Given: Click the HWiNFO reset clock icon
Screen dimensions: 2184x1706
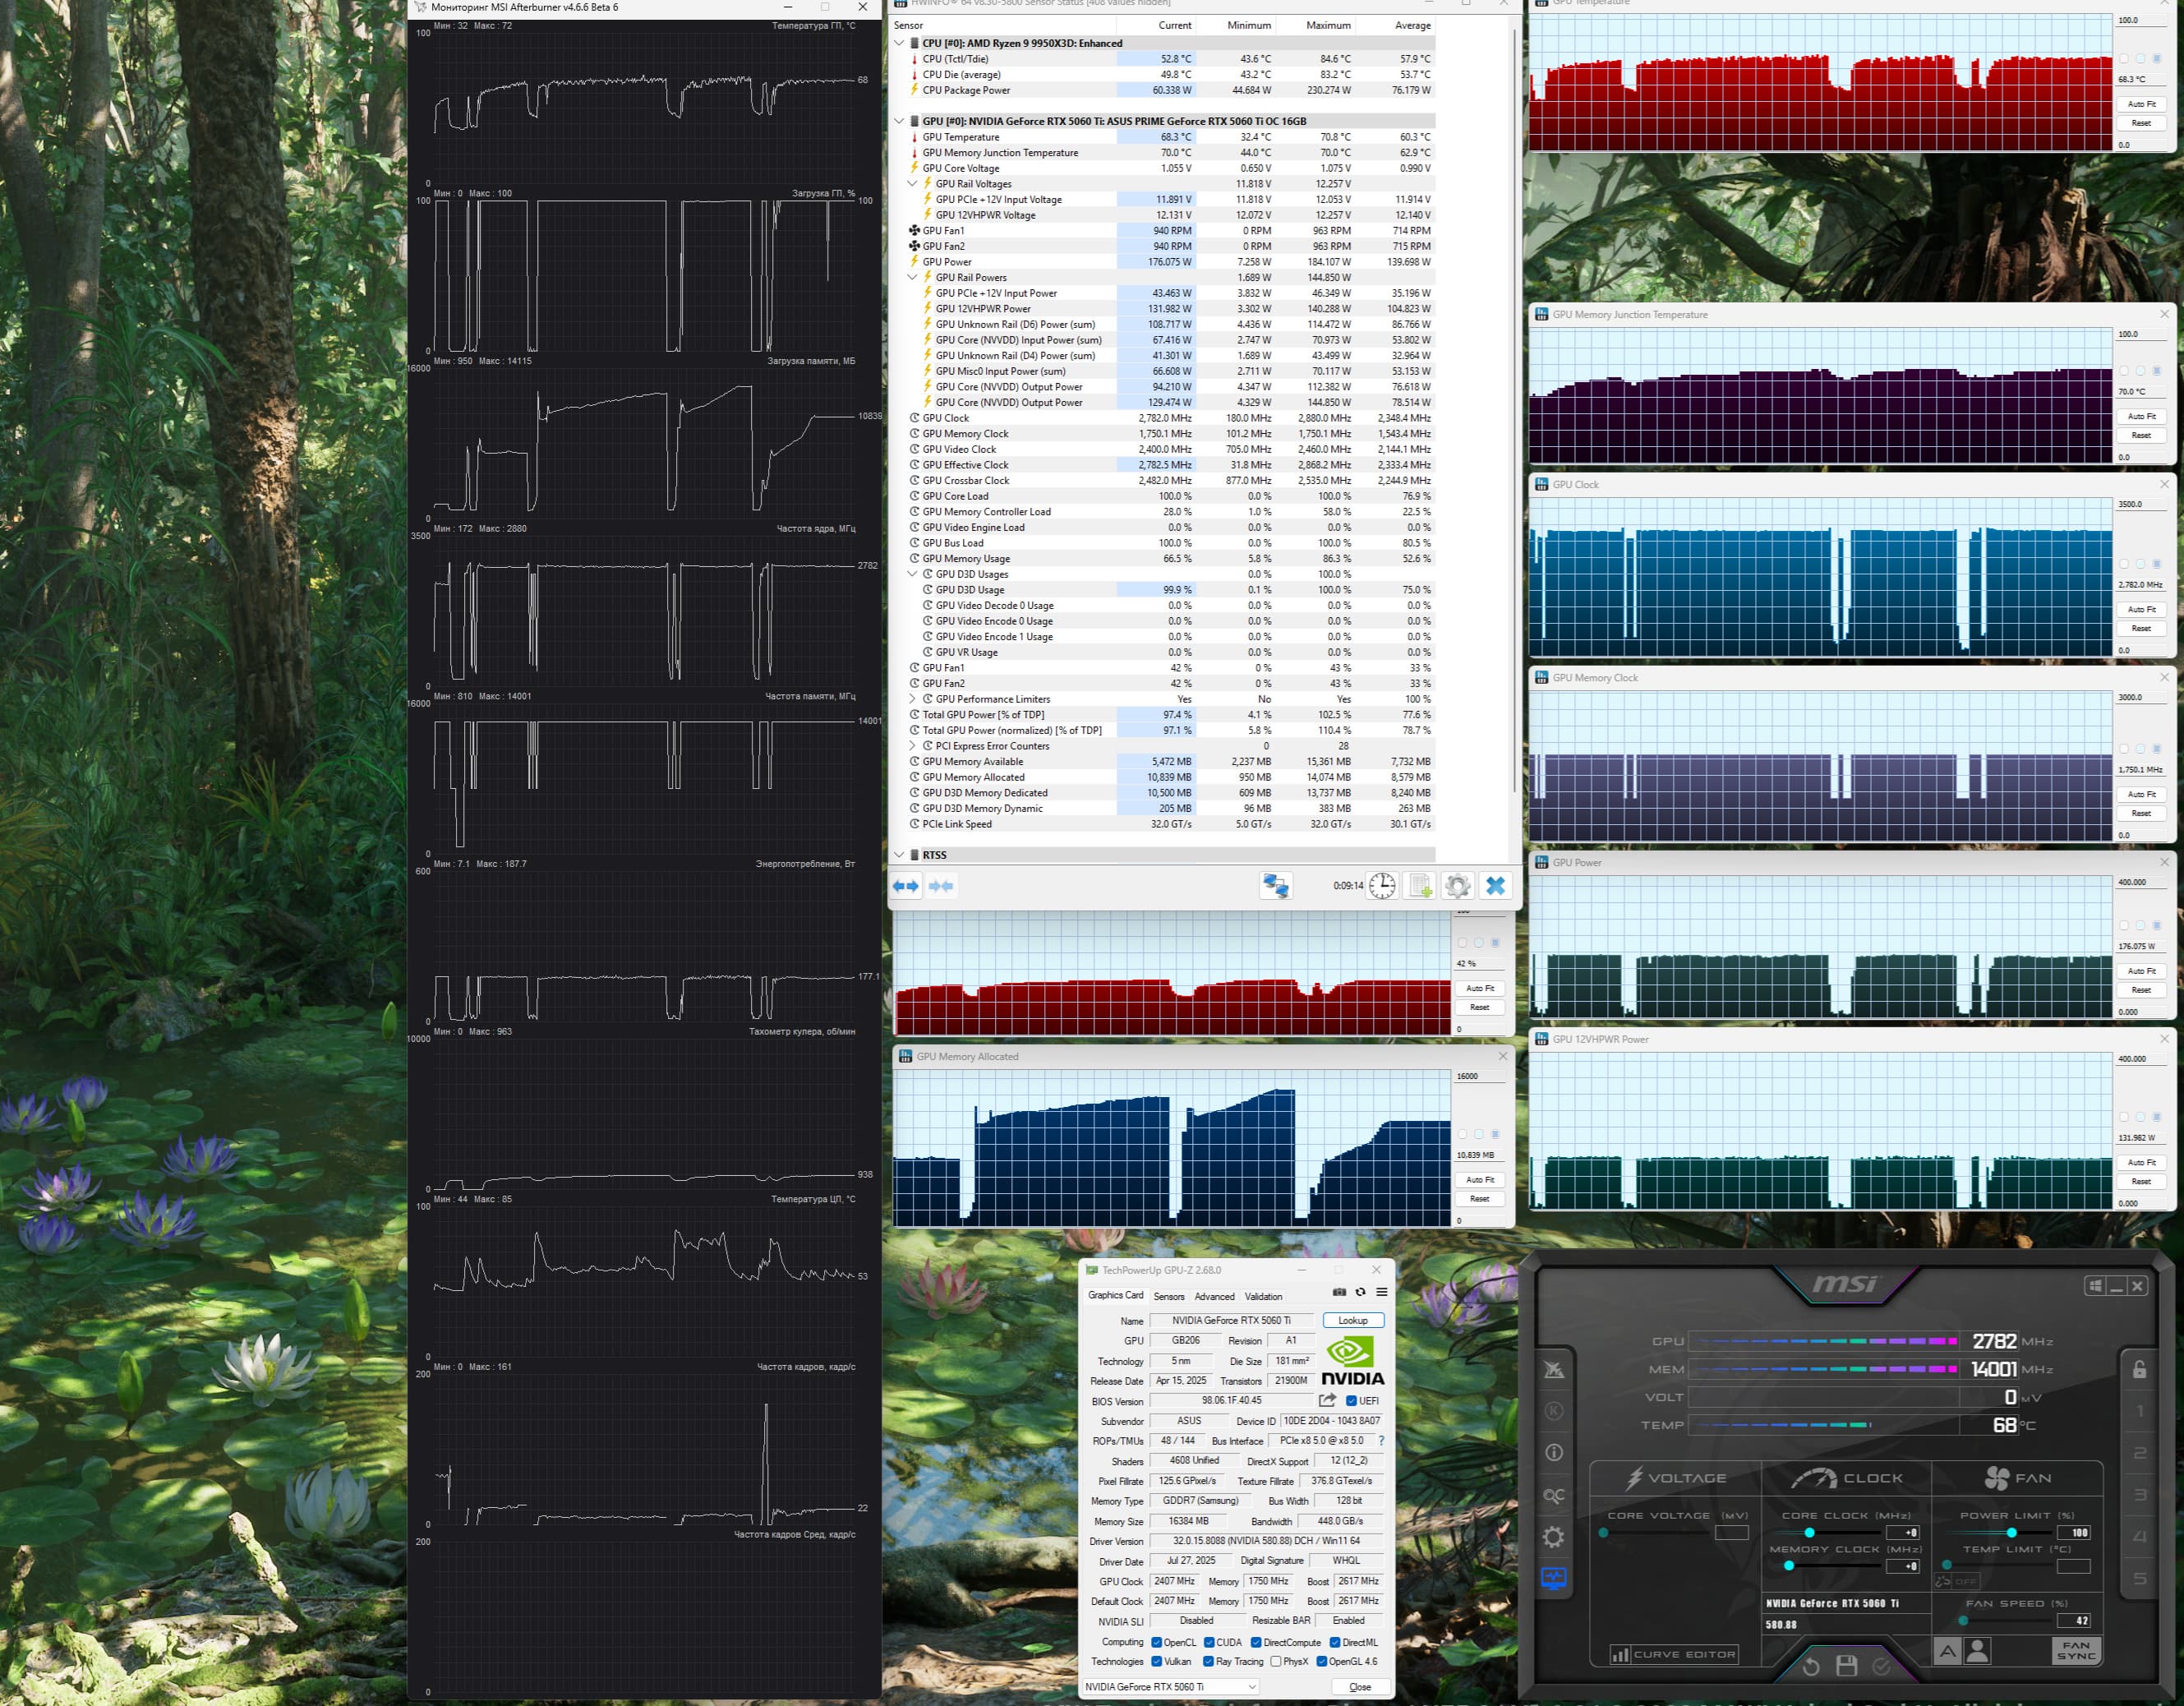Looking at the screenshot, I should pos(1381,885).
